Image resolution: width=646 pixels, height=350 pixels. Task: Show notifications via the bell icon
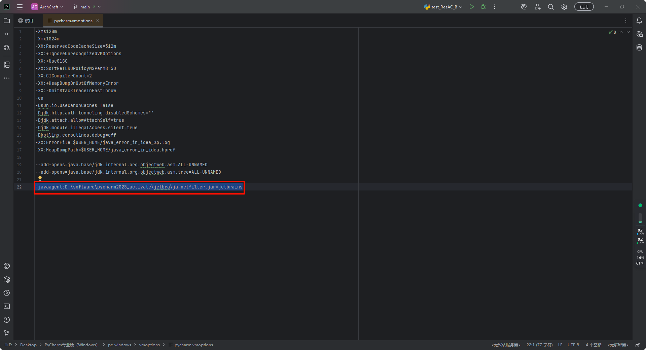click(x=640, y=21)
